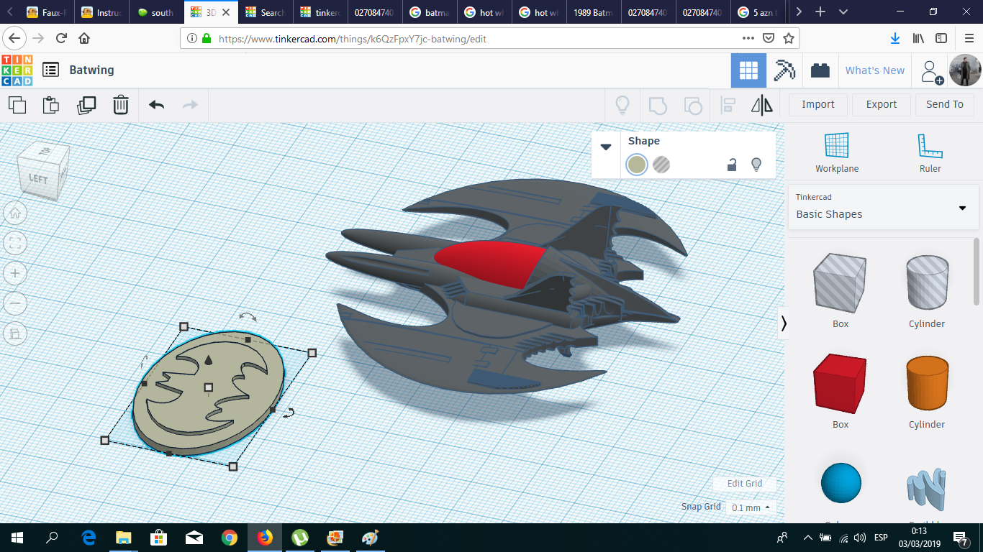Click the Send To button

point(945,104)
